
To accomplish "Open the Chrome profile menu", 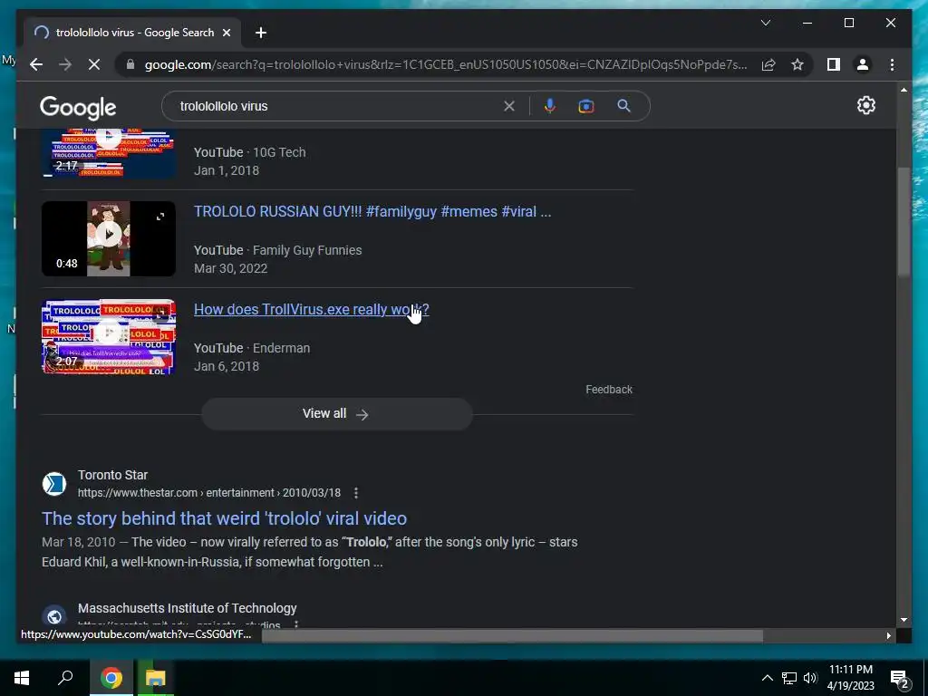I will 863,64.
